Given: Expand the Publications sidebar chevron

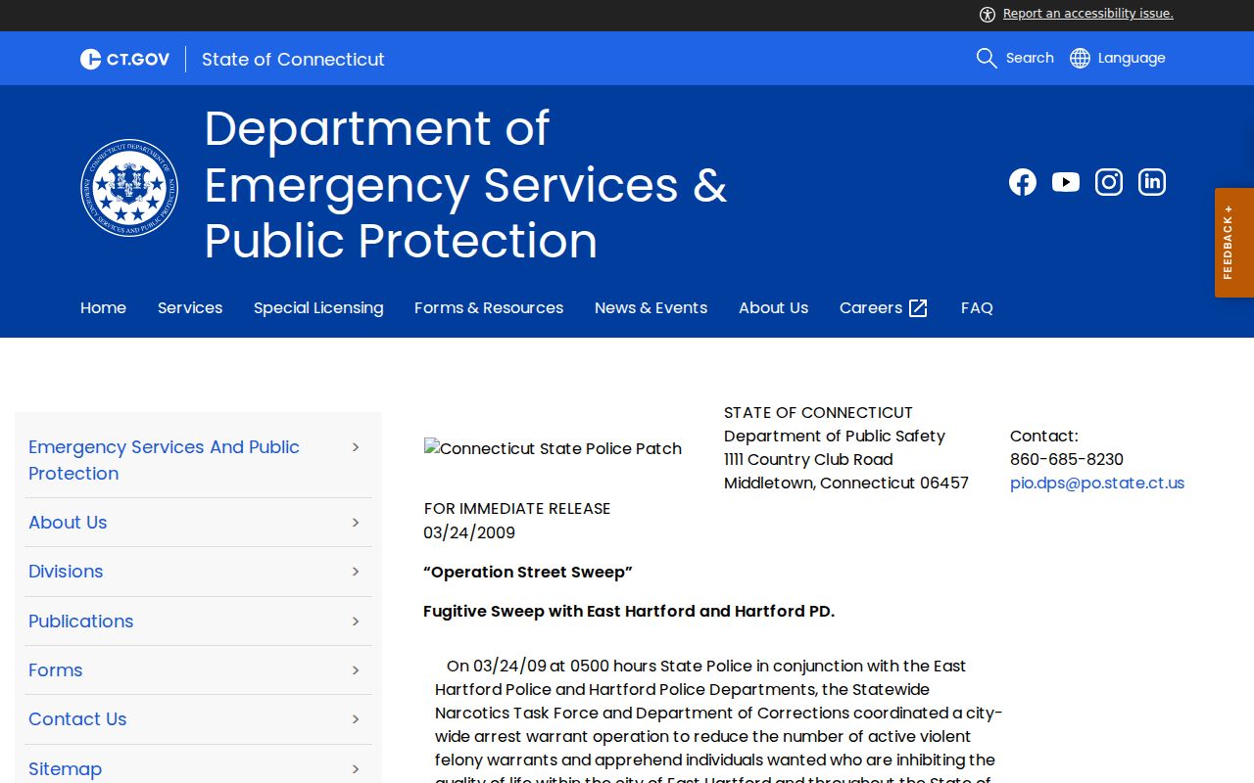Looking at the screenshot, I should click(356, 622).
